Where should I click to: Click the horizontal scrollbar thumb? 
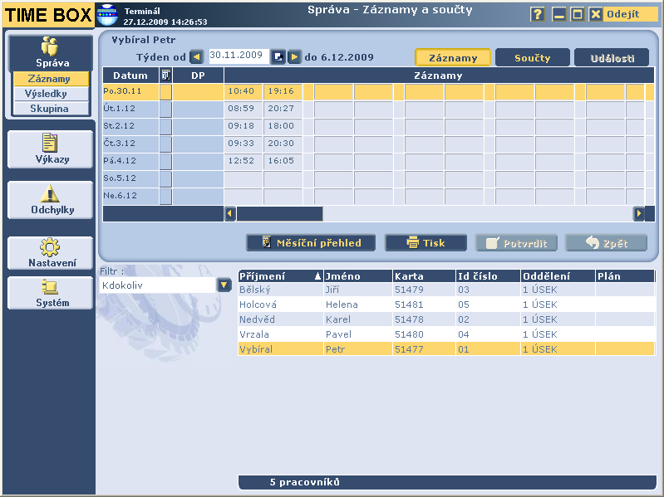pyautogui.click(x=279, y=213)
